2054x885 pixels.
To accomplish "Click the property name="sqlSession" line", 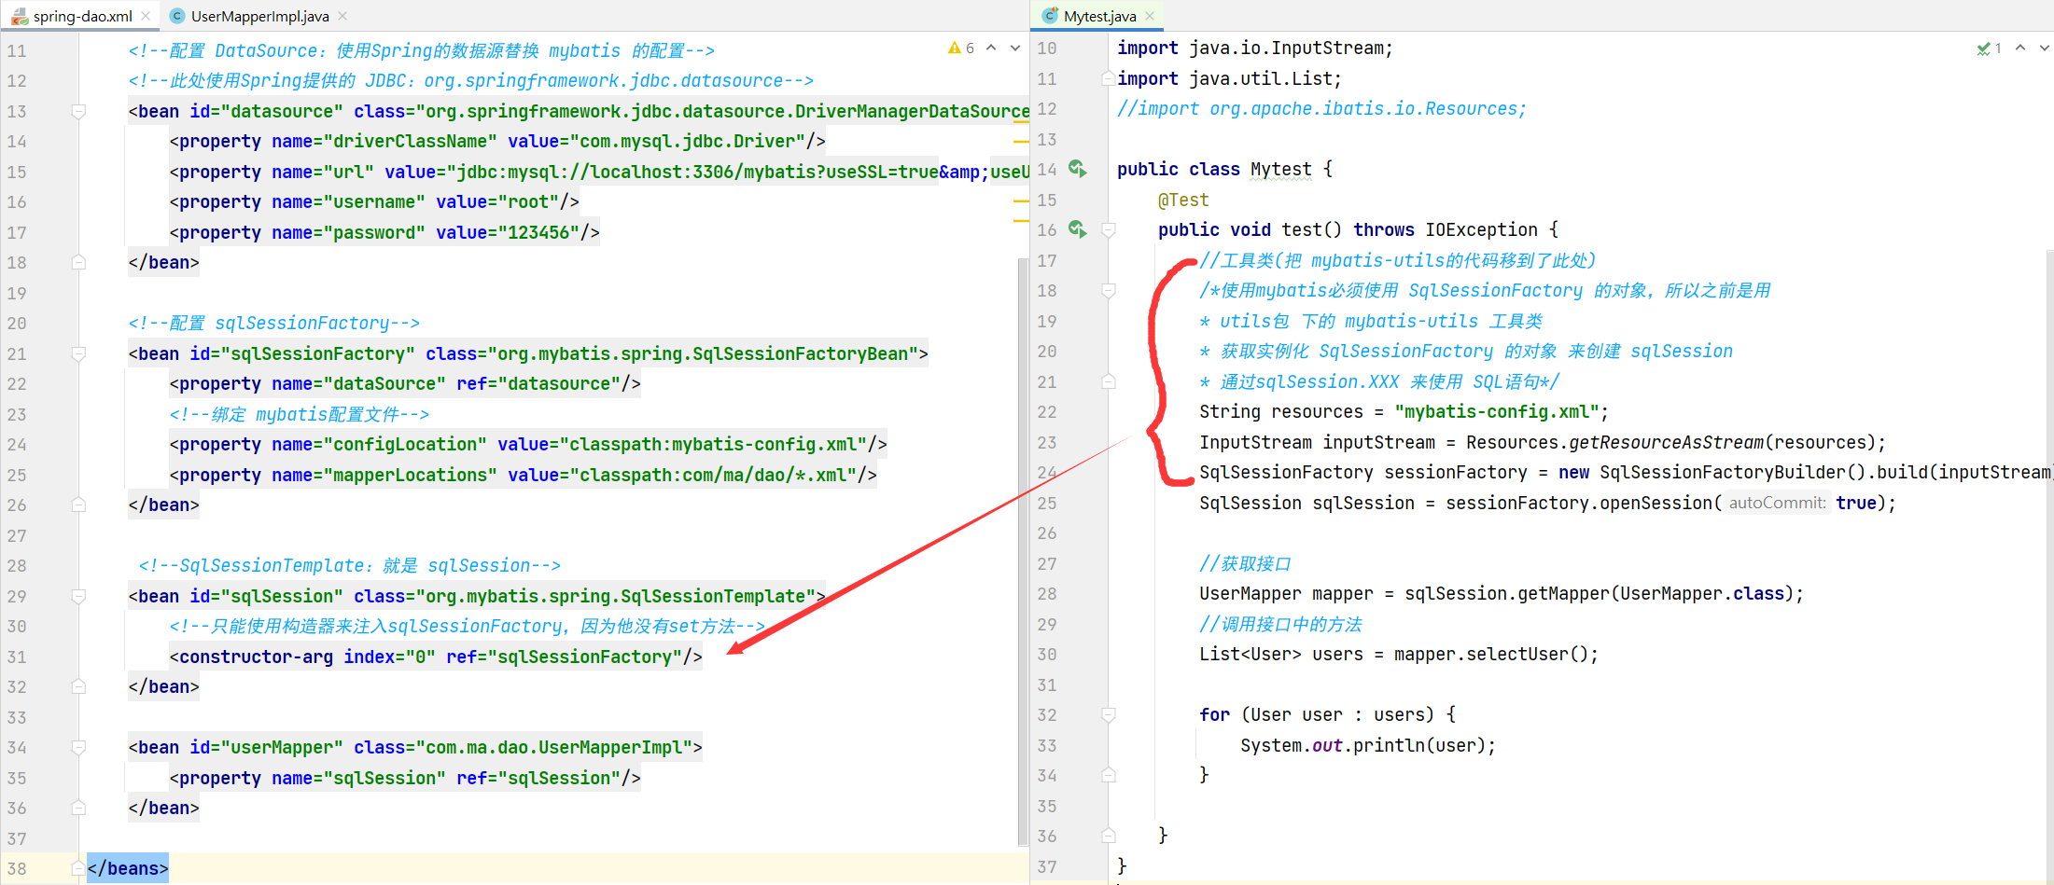I will (405, 779).
